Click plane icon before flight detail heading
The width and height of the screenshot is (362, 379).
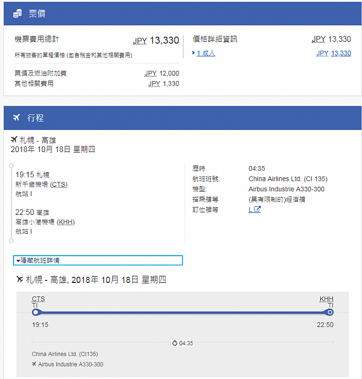click(x=20, y=279)
